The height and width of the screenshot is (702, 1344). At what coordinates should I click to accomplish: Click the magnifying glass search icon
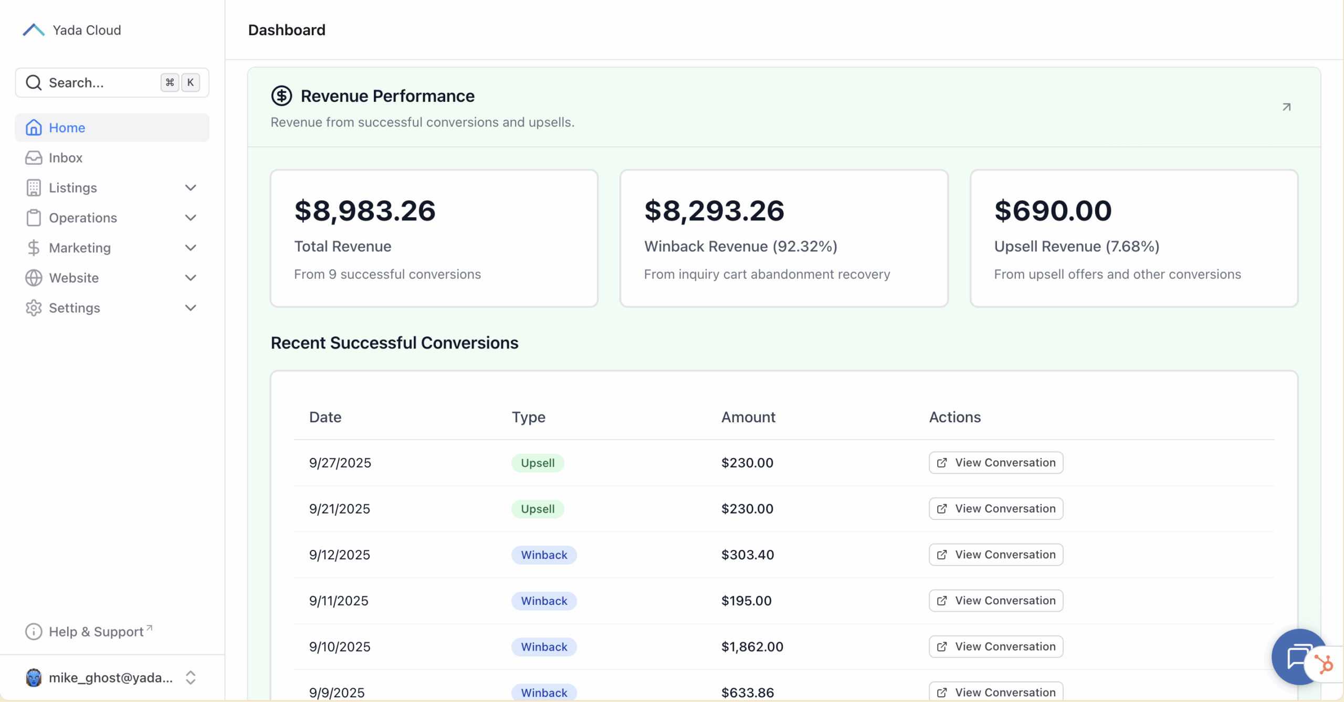click(34, 82)
